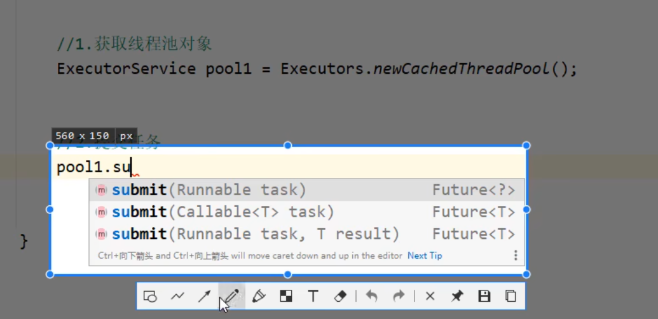Screen dimensions: 658x319
Task: Click the Next Tip link
Action: point(425,255)
